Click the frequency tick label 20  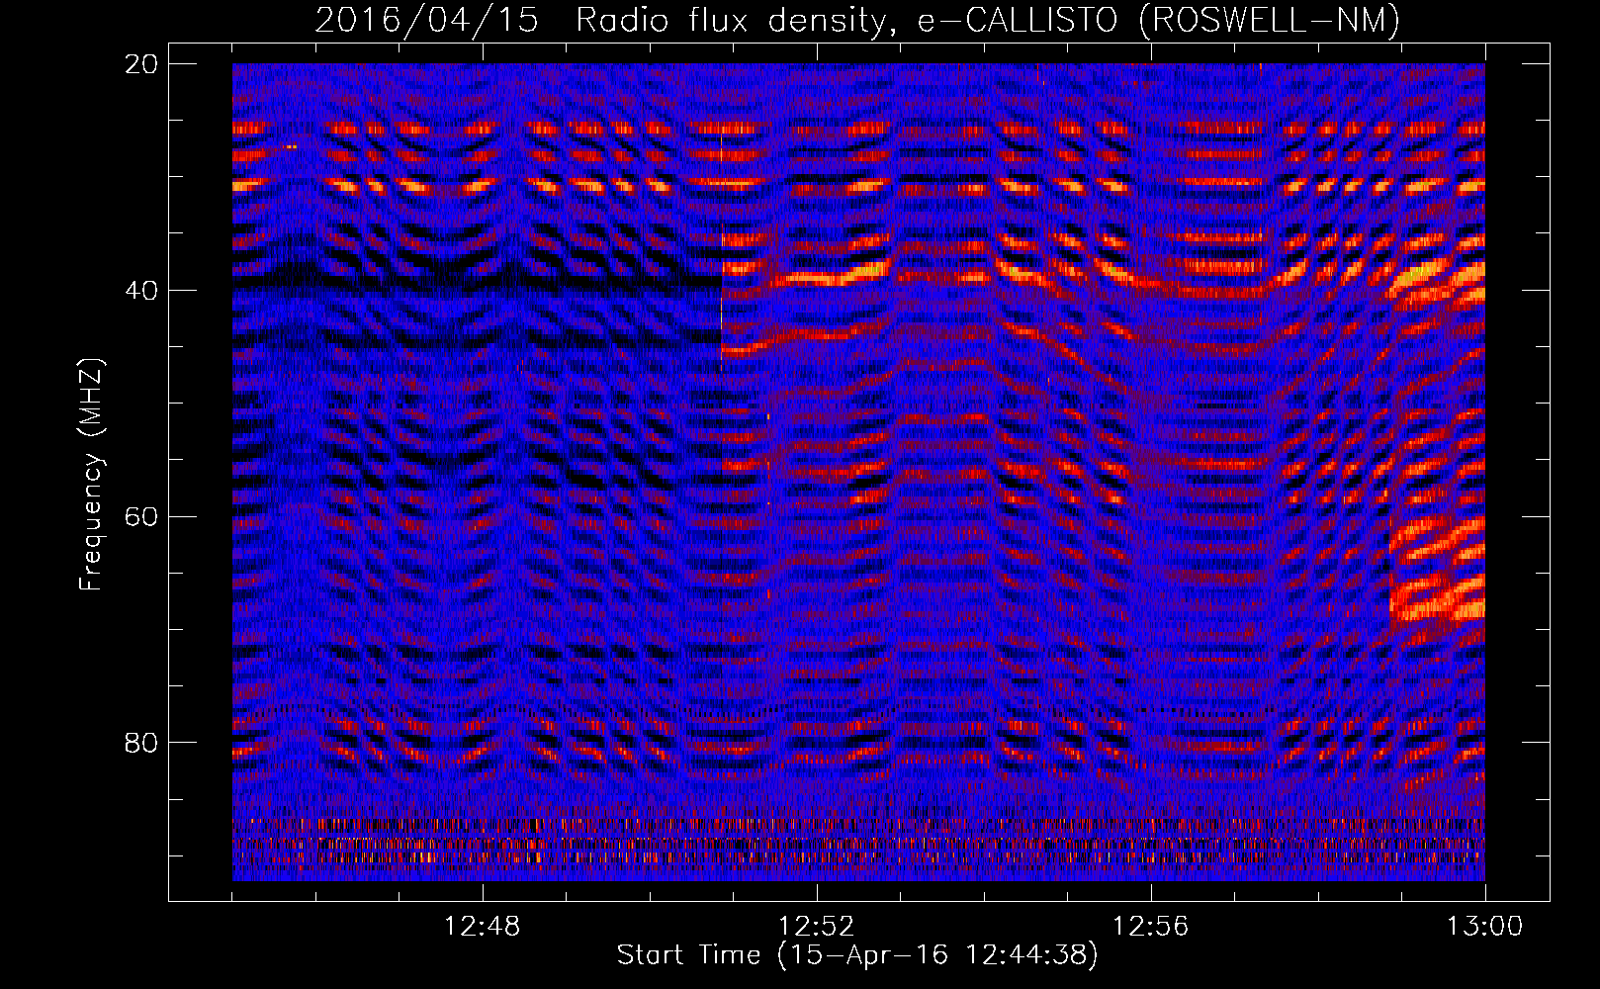(141, 64)
